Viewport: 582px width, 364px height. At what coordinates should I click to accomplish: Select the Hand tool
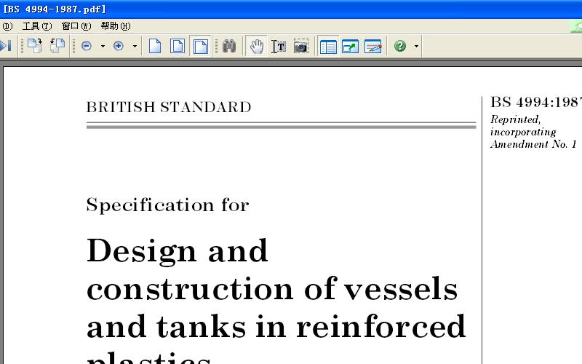coord(257,47)
